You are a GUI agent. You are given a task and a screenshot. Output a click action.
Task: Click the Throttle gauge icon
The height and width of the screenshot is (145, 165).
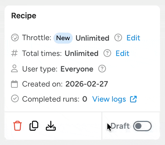15,38
